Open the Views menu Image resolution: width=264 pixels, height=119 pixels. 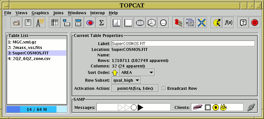pos(21,13)
